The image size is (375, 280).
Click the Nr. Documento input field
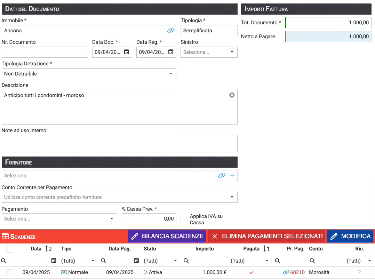(45, 52)
